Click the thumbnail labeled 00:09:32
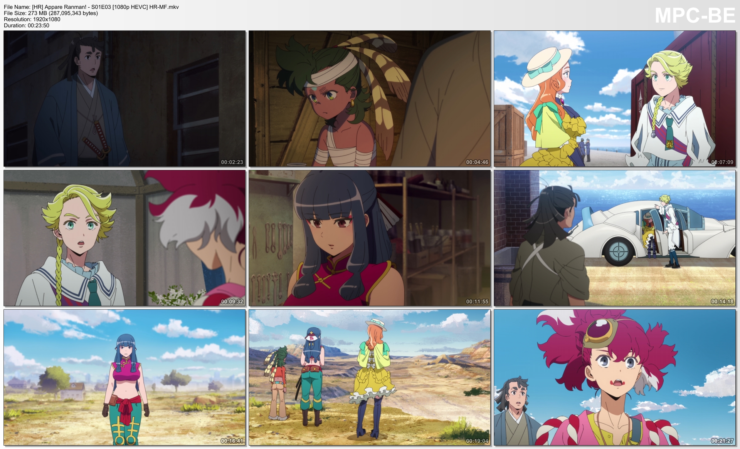740x449 pixels. pos(124,238)
